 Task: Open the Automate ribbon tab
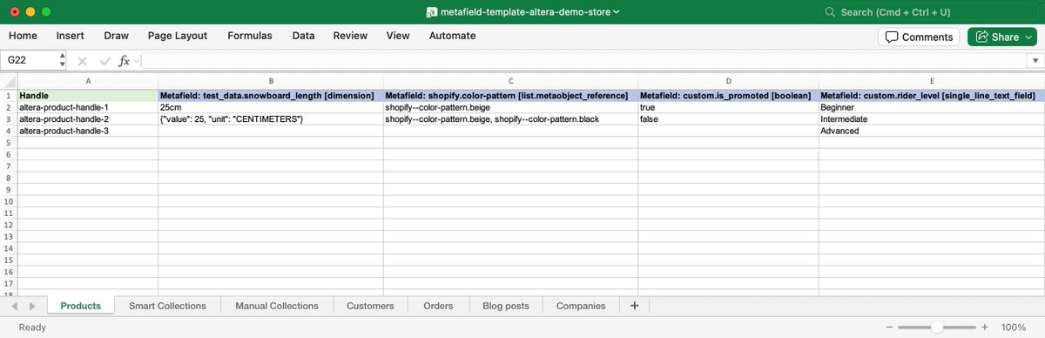point(452,36)
